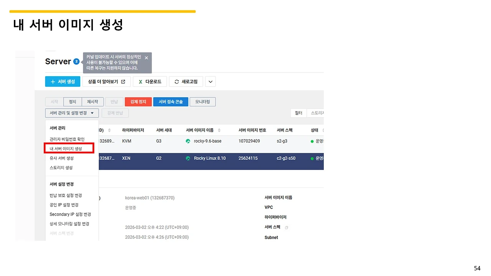Image resolution: width=491 pixels, height=276 pixels.
Task: Click the download icon on 다운로드 button
Action: tap(141, 81)
